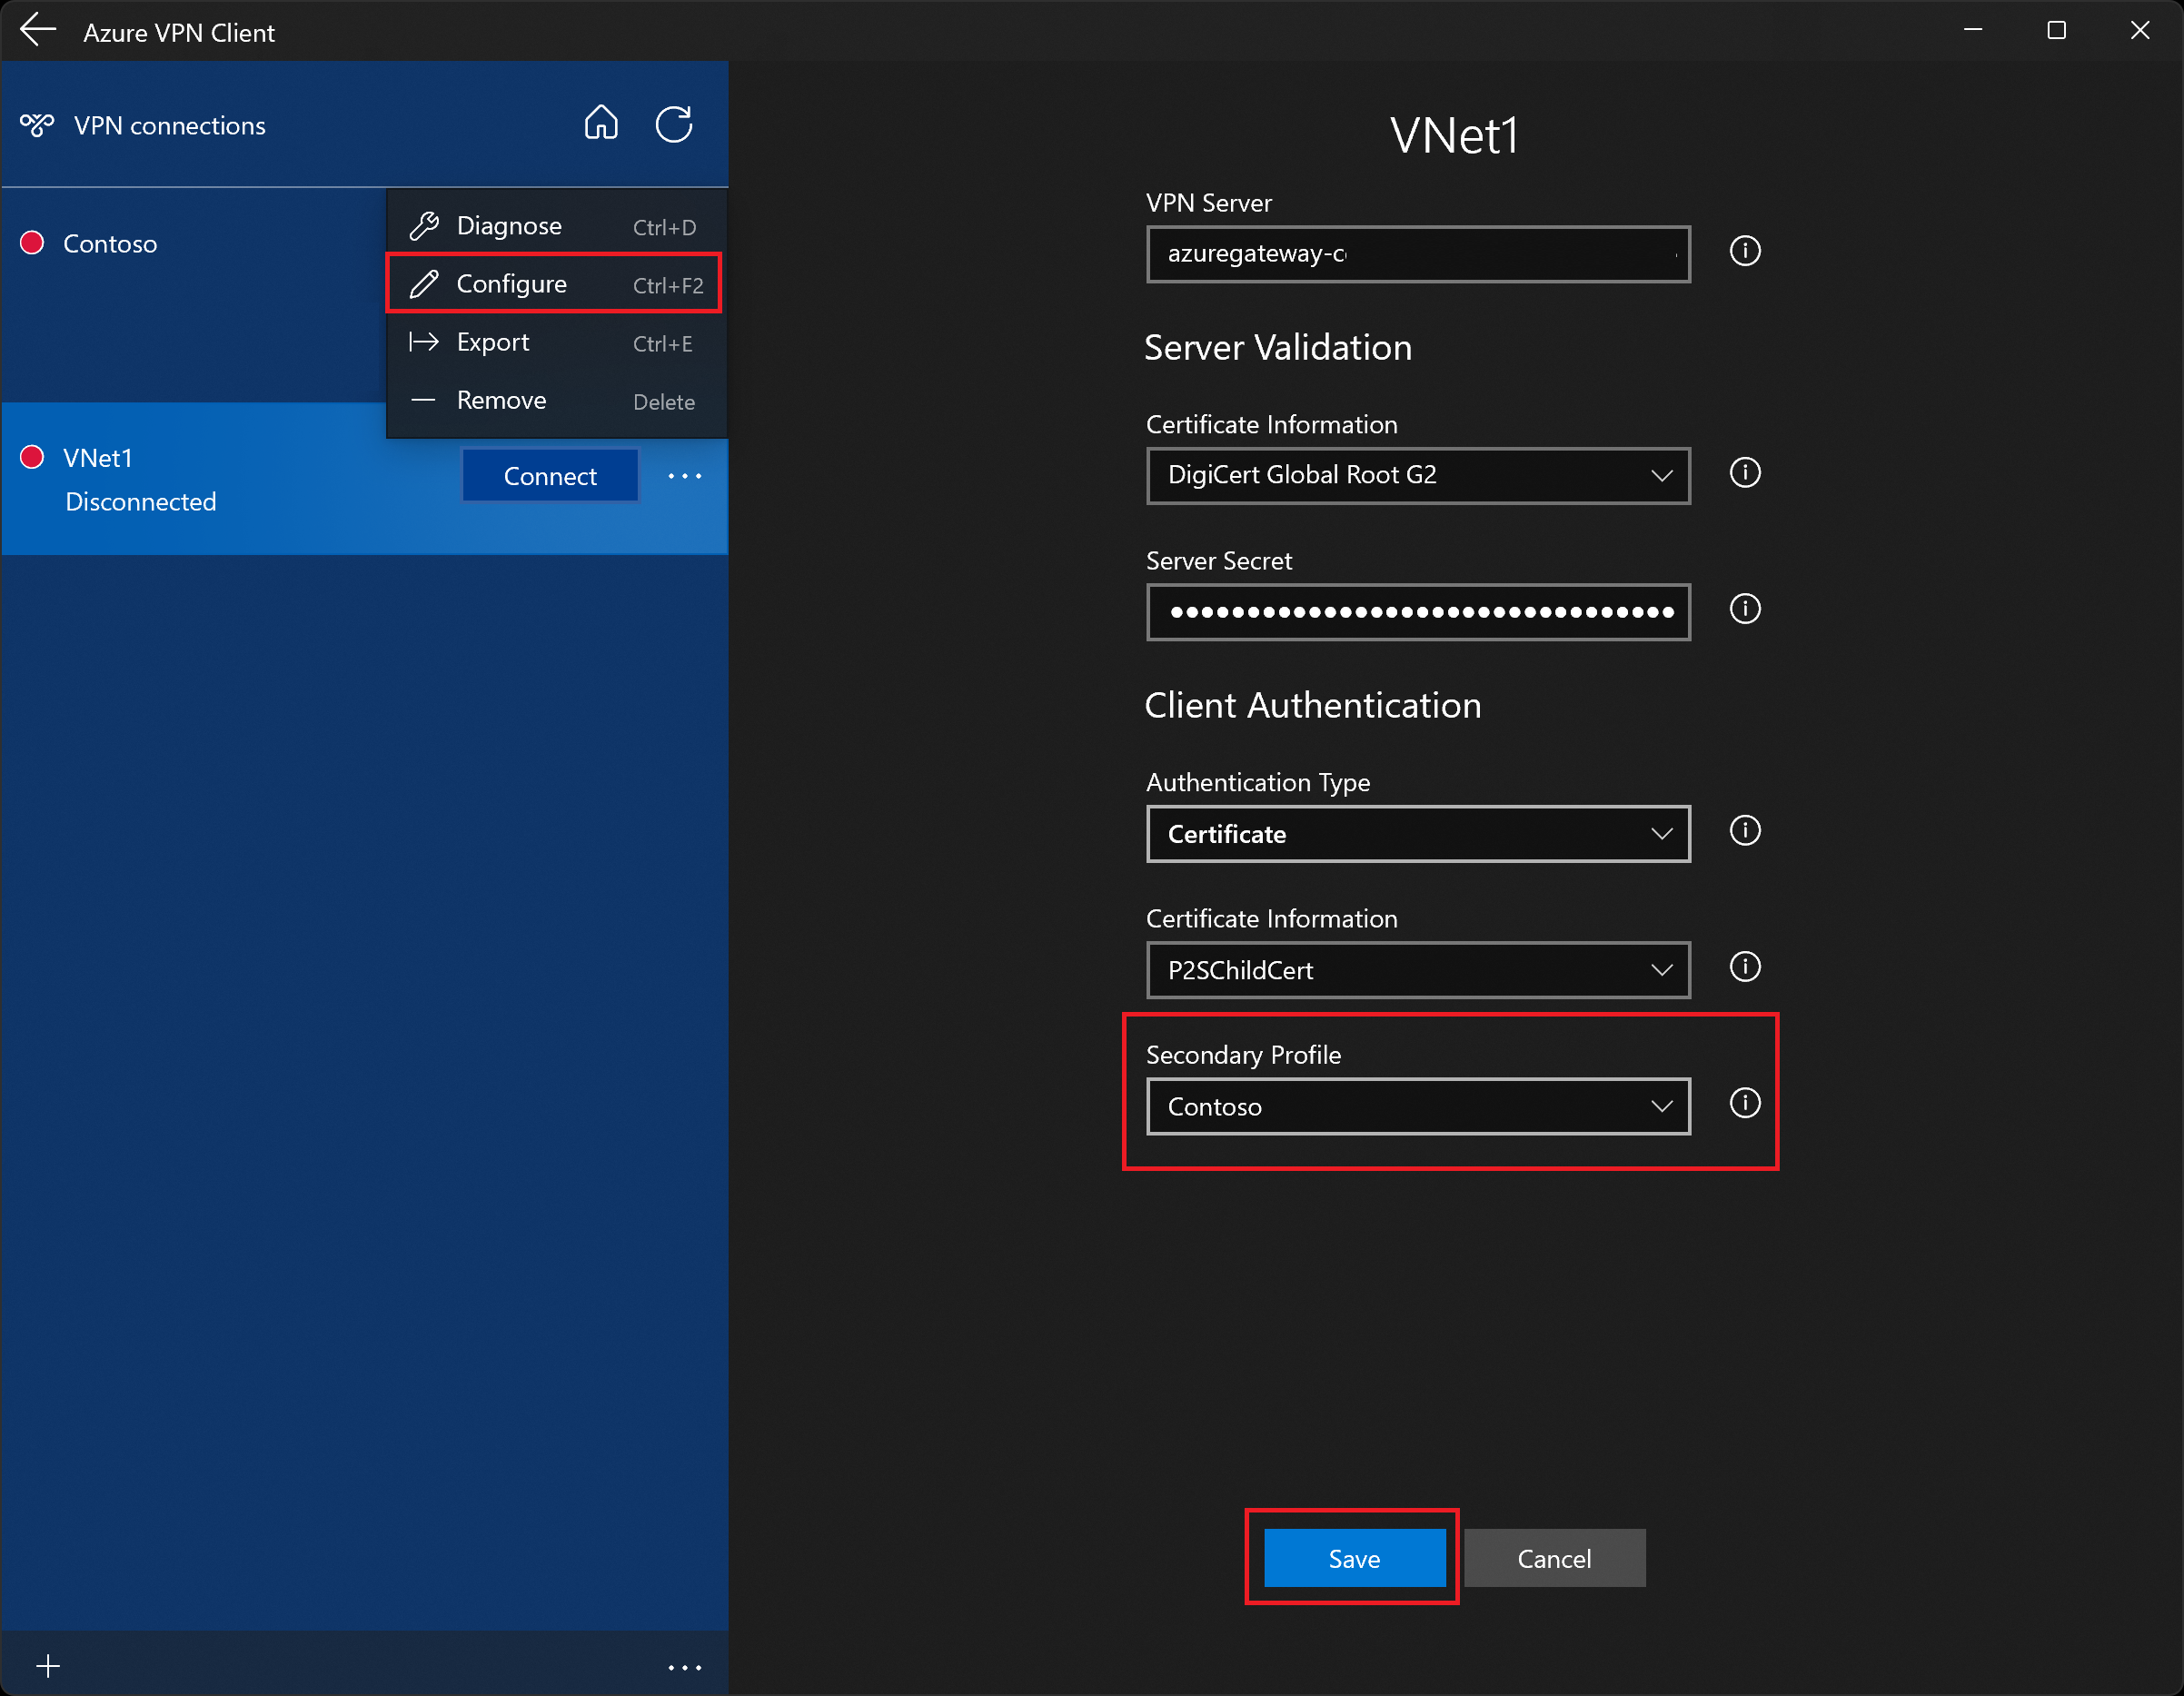Image resolution: width=2184 pixels, height=1696 pixels.
Task: Click the refresh connections icon
Action: (674, 124)
